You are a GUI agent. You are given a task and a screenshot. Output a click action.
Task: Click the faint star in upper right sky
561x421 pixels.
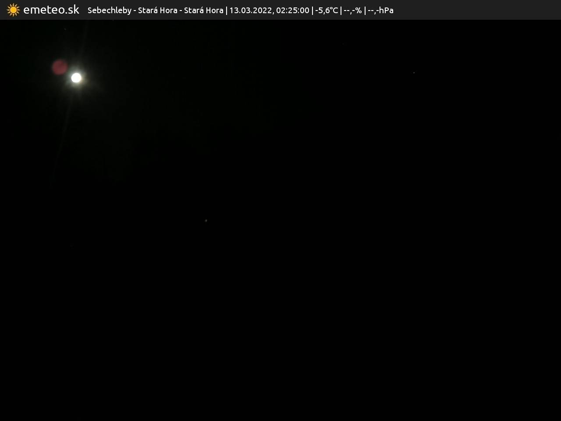tap(414, 72)
